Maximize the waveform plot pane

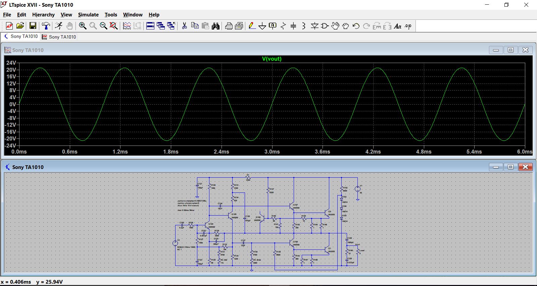[x=510, y=50]
